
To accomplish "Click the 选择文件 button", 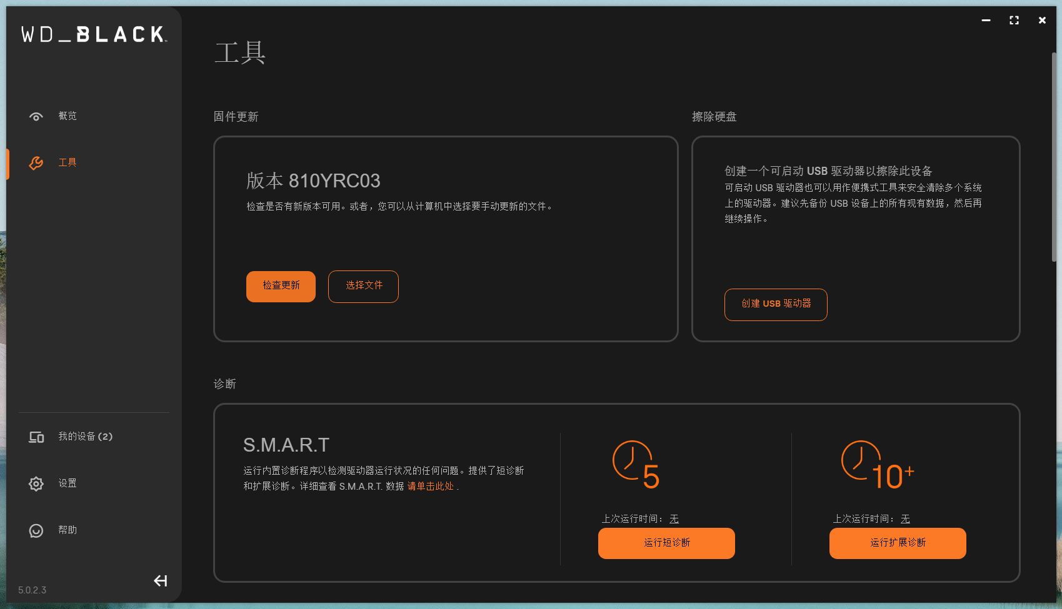I will [x=363, y=286].
